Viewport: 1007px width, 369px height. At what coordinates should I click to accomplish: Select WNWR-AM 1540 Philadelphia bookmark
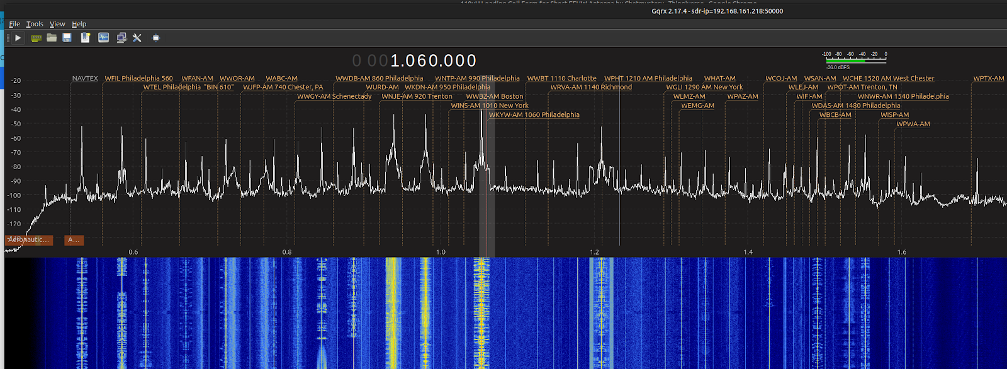point(903,97)
